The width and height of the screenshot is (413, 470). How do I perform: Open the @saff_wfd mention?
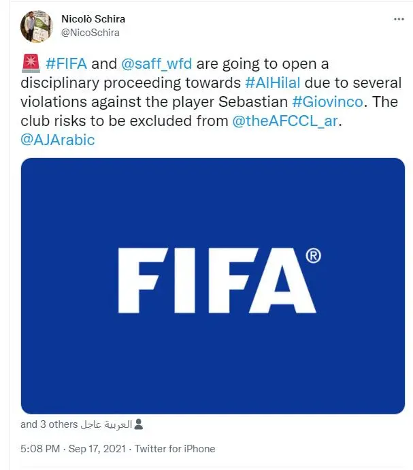pyautogui.click(x=156, y=64)
